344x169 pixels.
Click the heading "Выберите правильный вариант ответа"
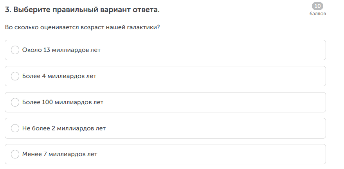(86, 10)
